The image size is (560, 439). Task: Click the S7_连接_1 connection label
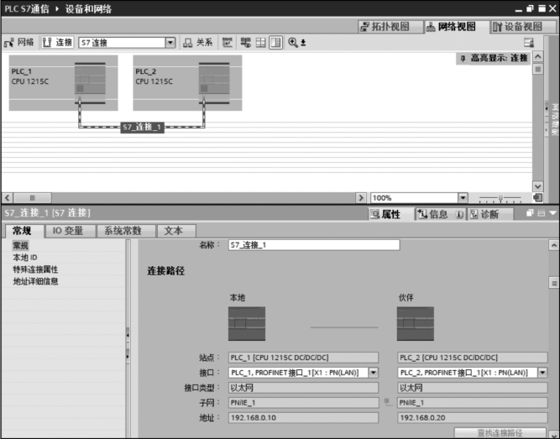[x=143, y=127]
